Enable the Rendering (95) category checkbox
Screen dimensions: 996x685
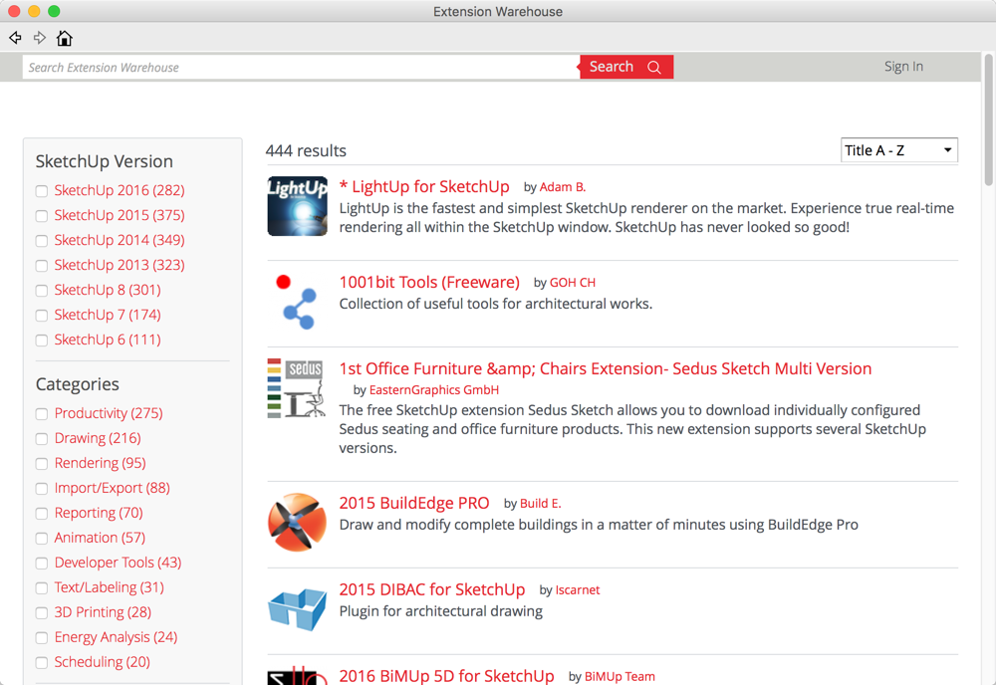(x=42, y=463)
